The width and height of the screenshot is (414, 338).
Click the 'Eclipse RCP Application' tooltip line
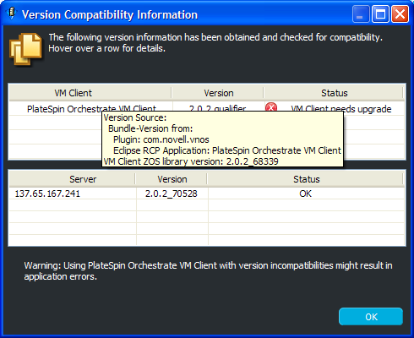click(x=227, y=150)
